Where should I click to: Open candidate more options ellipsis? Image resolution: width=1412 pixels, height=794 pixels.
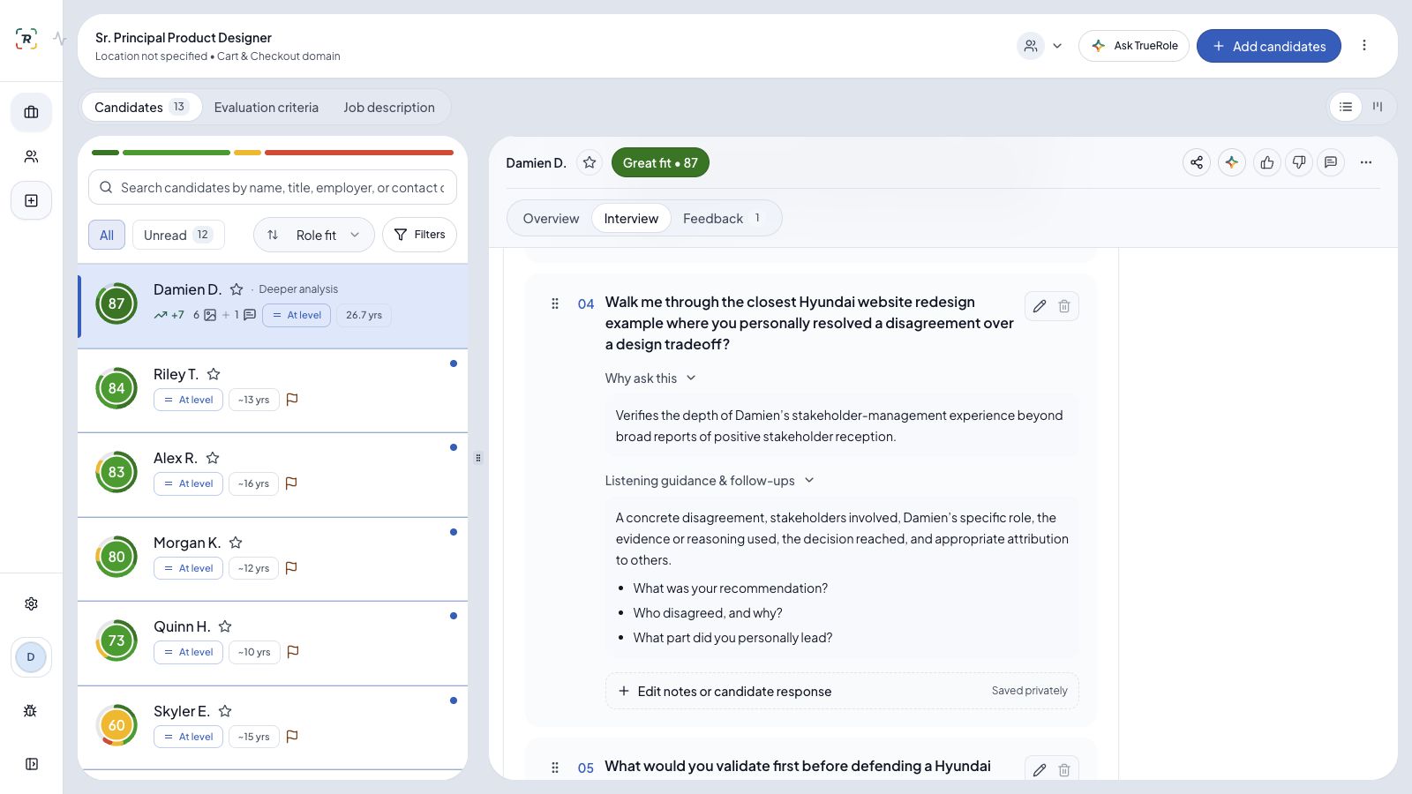(1366, 162)
